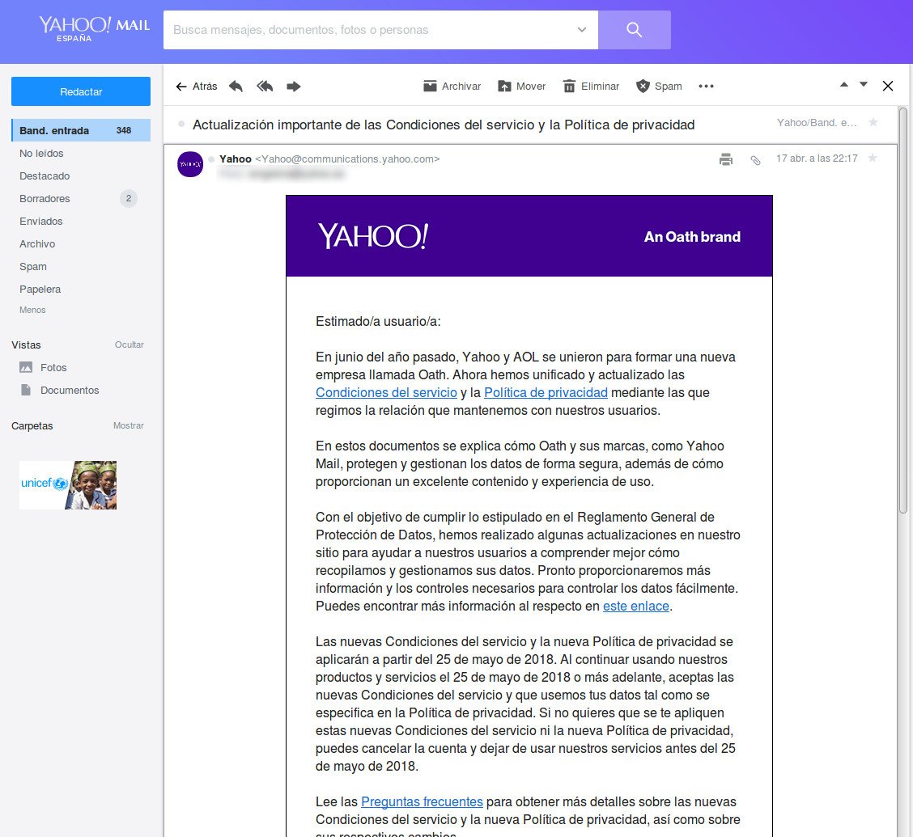Go to next message with down triangle

click(x=864, y=85)
